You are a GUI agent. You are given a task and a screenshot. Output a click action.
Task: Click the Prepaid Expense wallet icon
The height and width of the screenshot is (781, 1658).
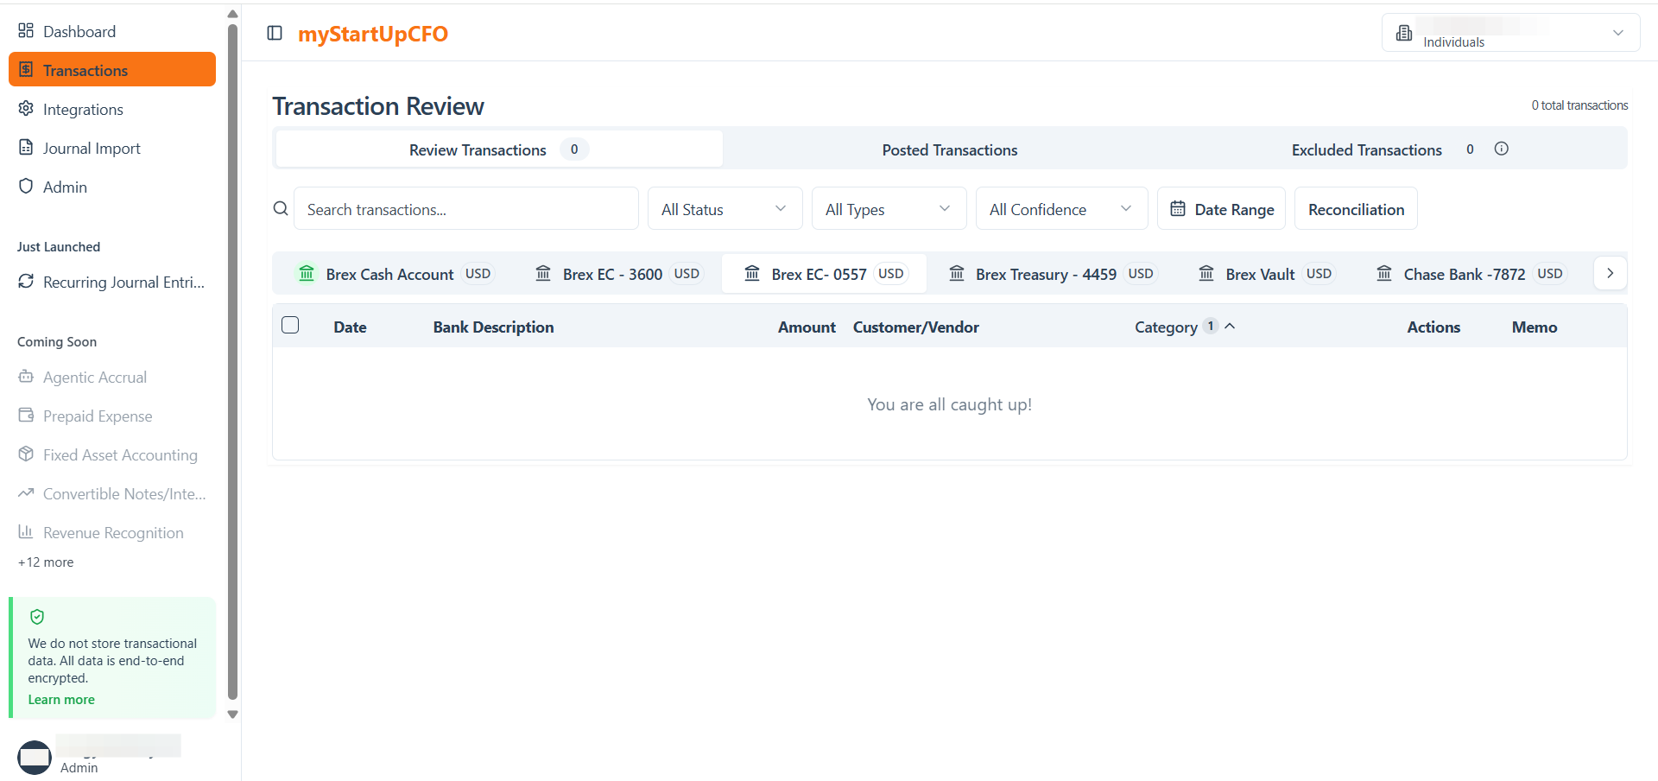(26, 416)
